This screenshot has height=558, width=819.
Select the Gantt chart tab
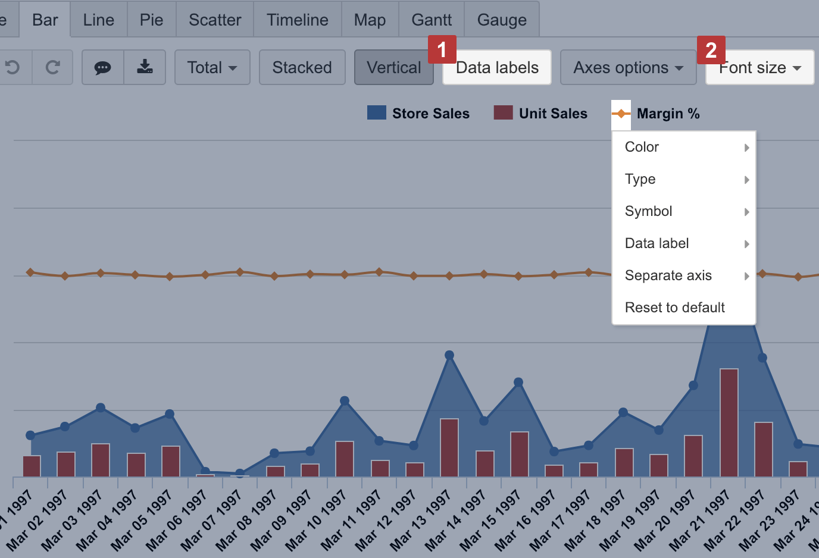(432, 20)
